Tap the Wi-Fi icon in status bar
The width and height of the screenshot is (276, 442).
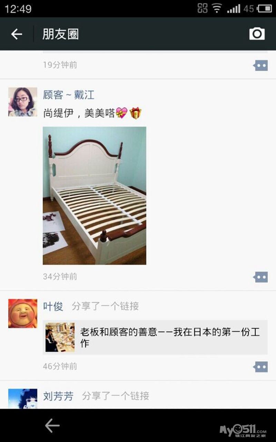click(x=217, y=8)
